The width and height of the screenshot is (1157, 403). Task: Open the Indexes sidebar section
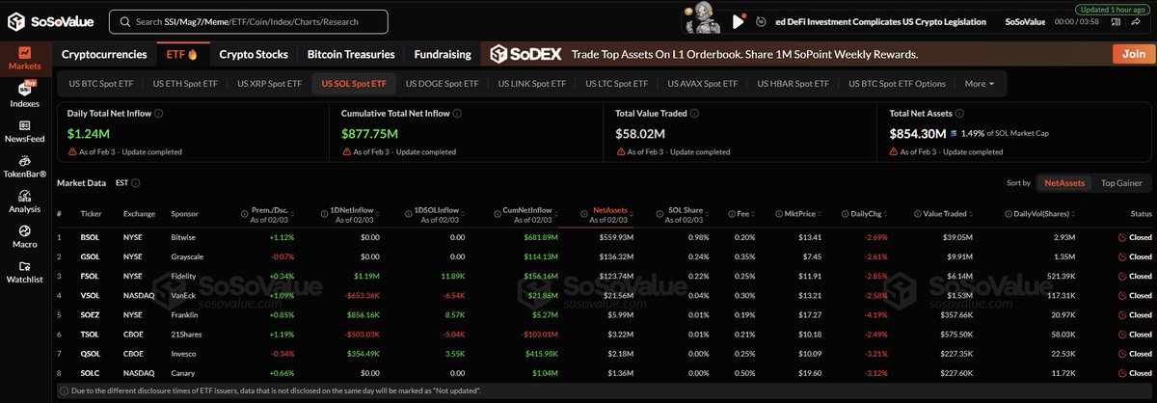click(x=24, y=94)
